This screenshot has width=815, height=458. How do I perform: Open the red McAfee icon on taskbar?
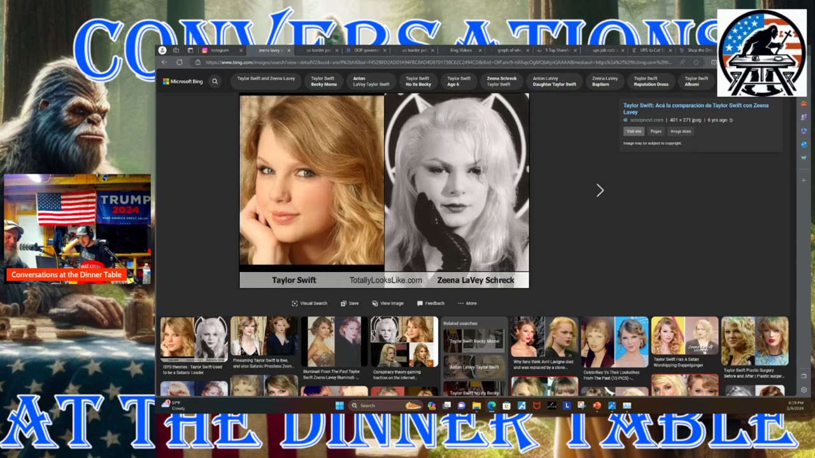click(x=537, y=405)
